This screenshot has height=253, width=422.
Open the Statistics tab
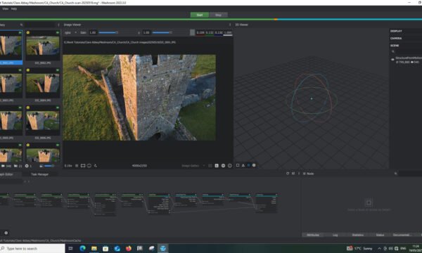(358, 235)
